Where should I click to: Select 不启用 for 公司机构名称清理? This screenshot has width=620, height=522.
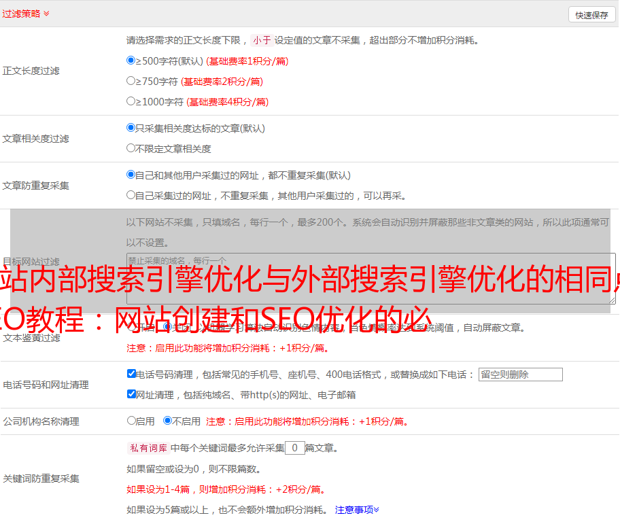pyautogui.click(x=167, y=421)
